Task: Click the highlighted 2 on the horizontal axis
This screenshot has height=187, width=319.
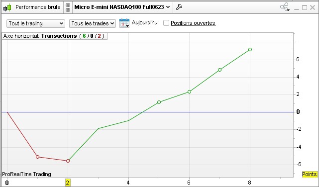Action: pos(68,183)
